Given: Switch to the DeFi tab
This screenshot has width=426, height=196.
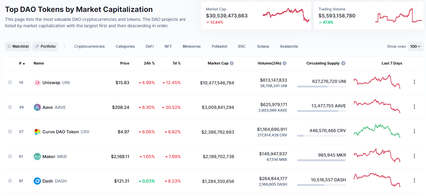Looking at the screenshot, I should pos(150,46).
